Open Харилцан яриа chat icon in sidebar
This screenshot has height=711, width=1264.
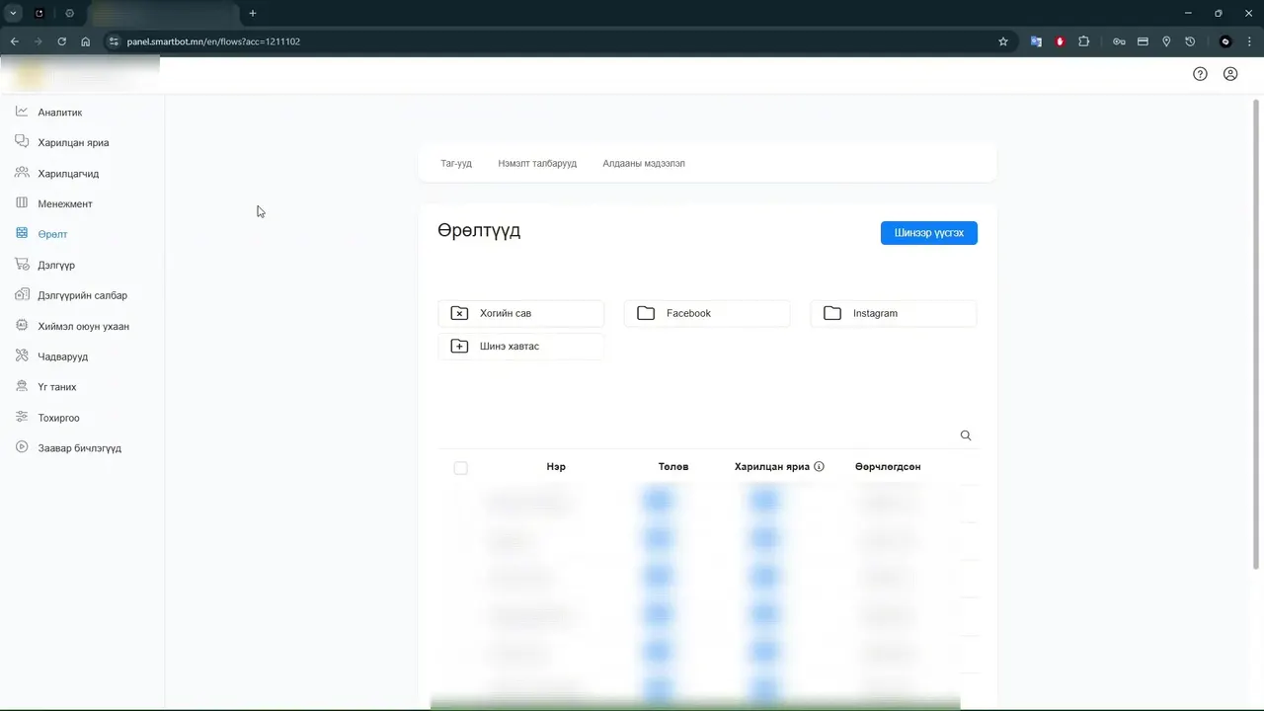(22, 142)
